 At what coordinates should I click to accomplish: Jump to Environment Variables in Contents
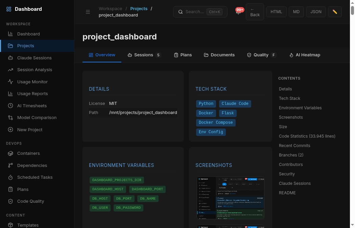(300, 108)
